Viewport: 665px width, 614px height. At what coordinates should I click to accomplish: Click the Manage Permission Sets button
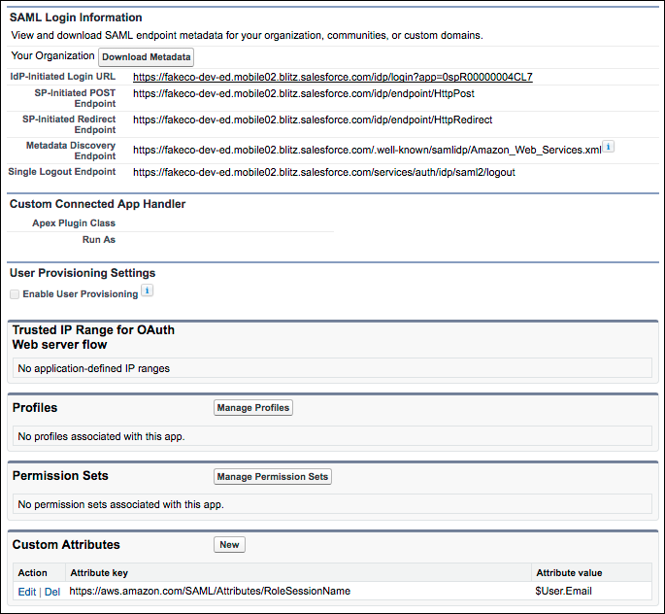(273, 477)
